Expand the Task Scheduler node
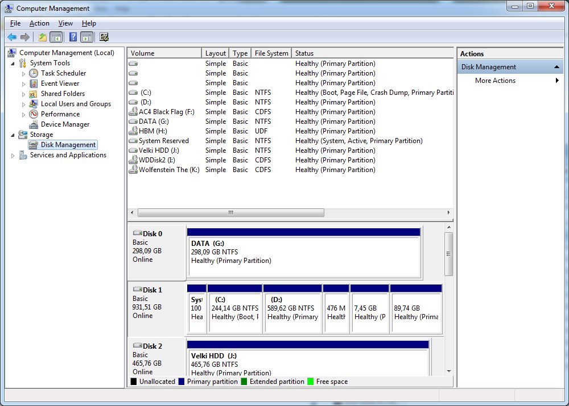 23,73
